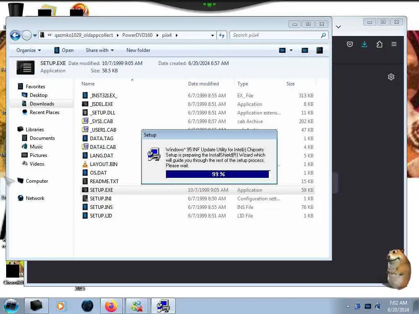Select Network in the navigation pane
Image resolution: width=419 pixels, height=314 pixels.
point(35,198)
